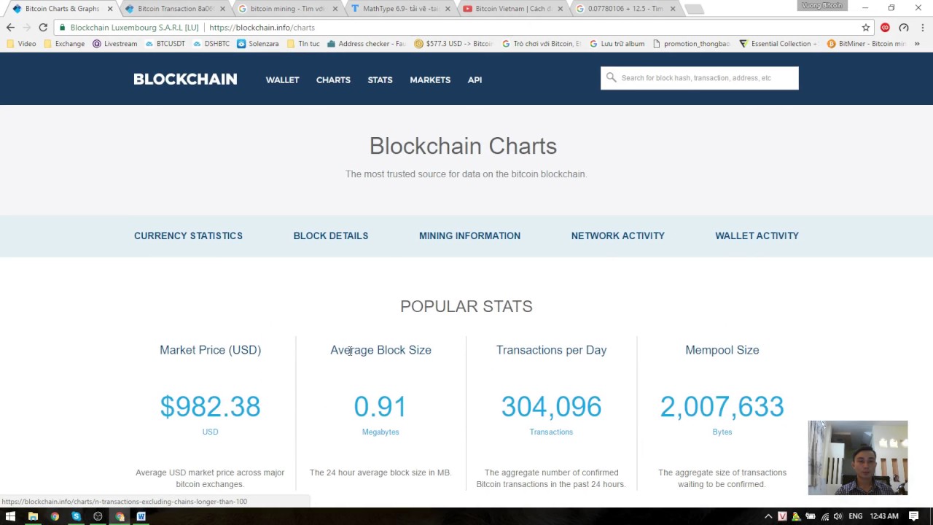933x525 pixels.
Task: Click the ENG language indicator in tray
Action: tap(856, 516)
